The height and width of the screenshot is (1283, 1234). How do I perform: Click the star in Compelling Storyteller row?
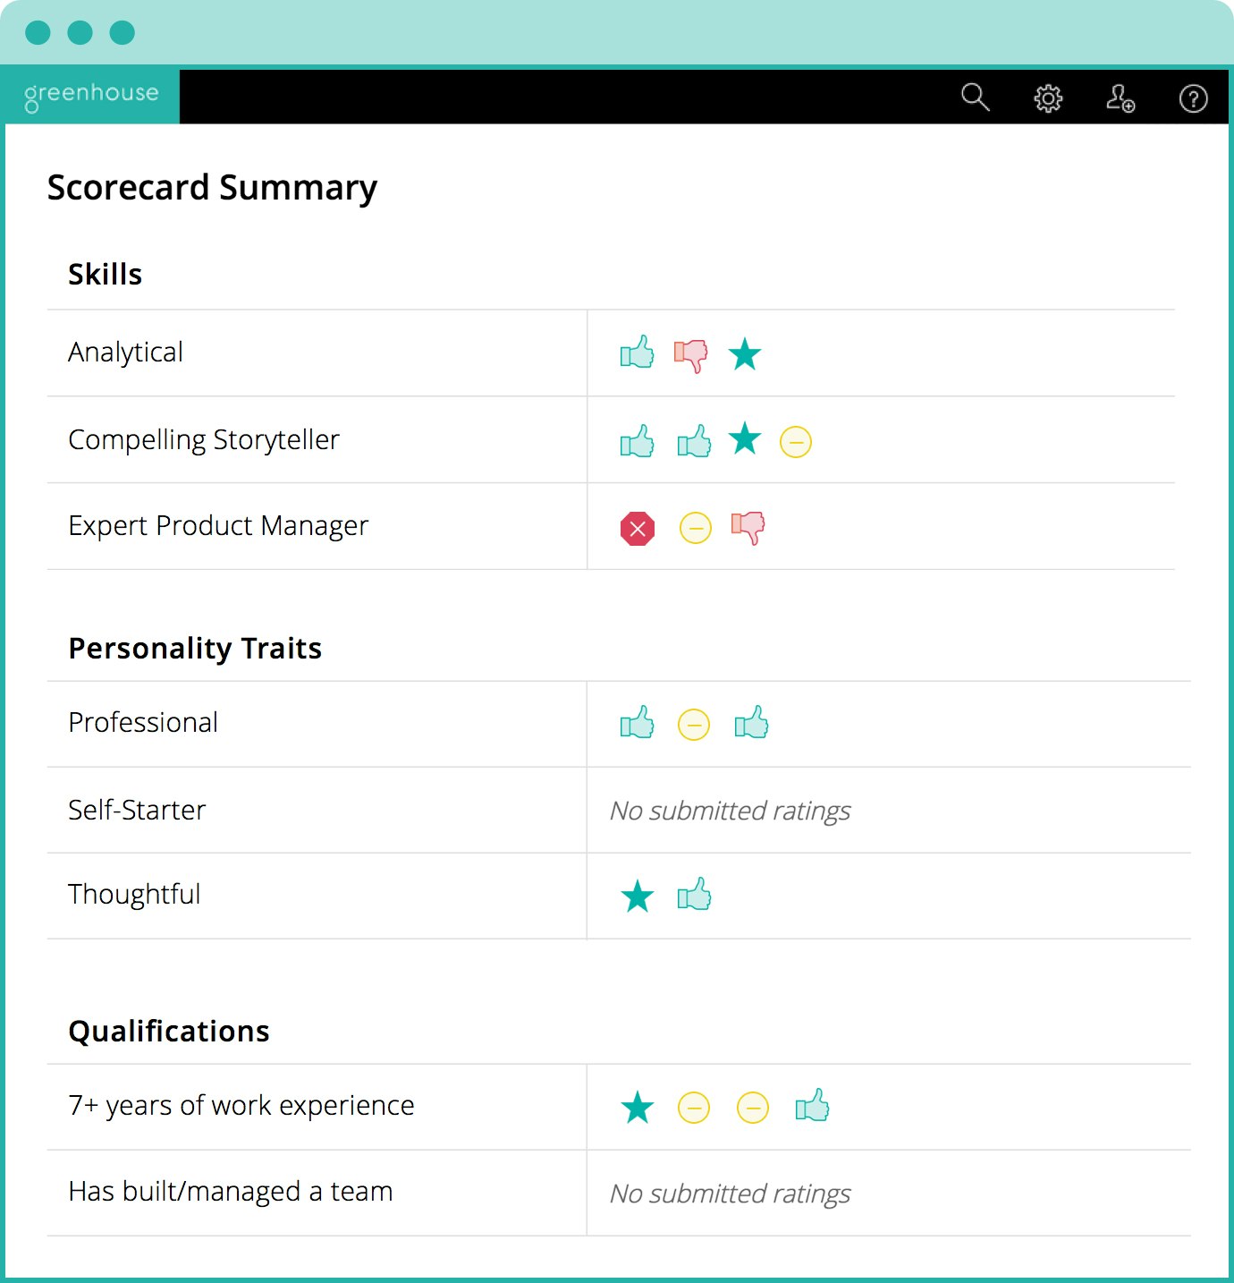point(744,439)
